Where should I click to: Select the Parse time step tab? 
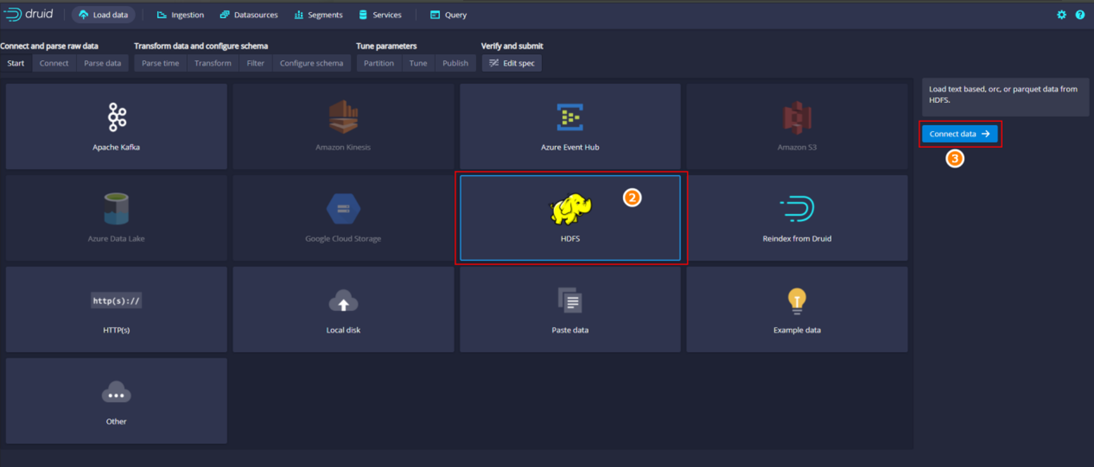(160, 63)
